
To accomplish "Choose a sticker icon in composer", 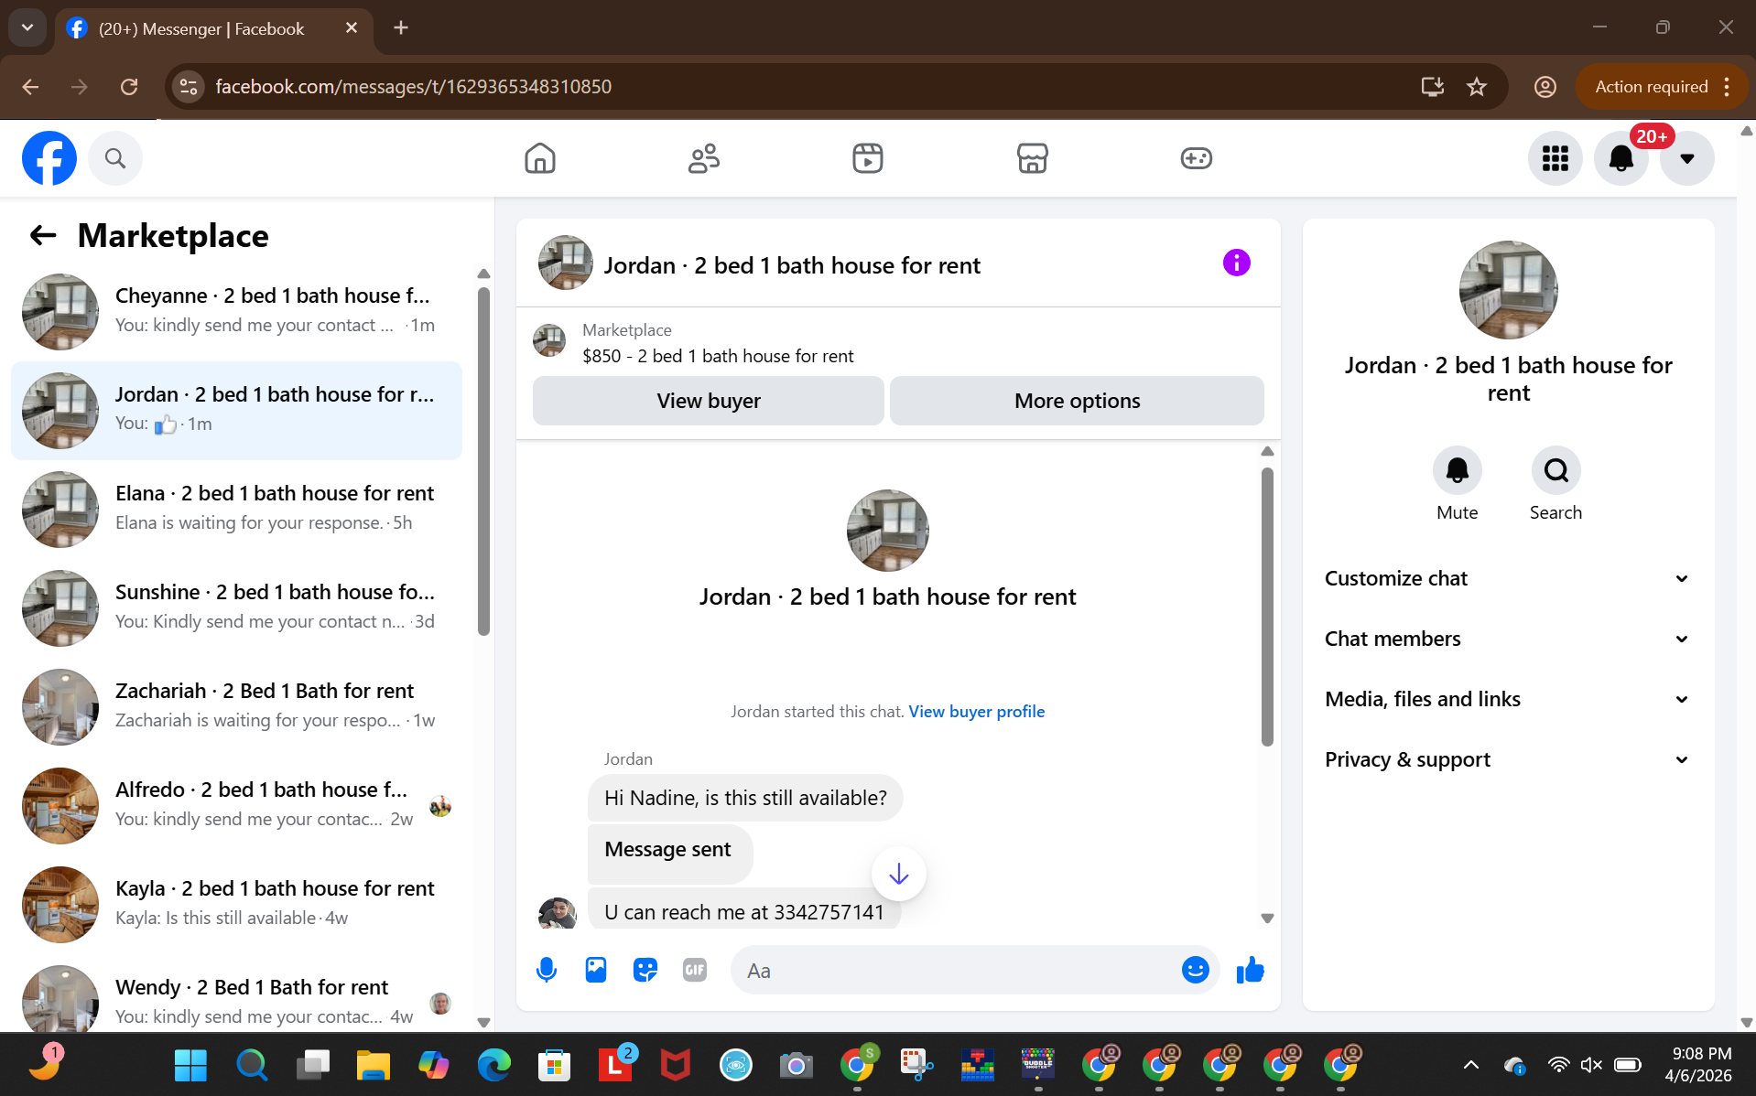I will pyautogui.click(x=645, y=970).
